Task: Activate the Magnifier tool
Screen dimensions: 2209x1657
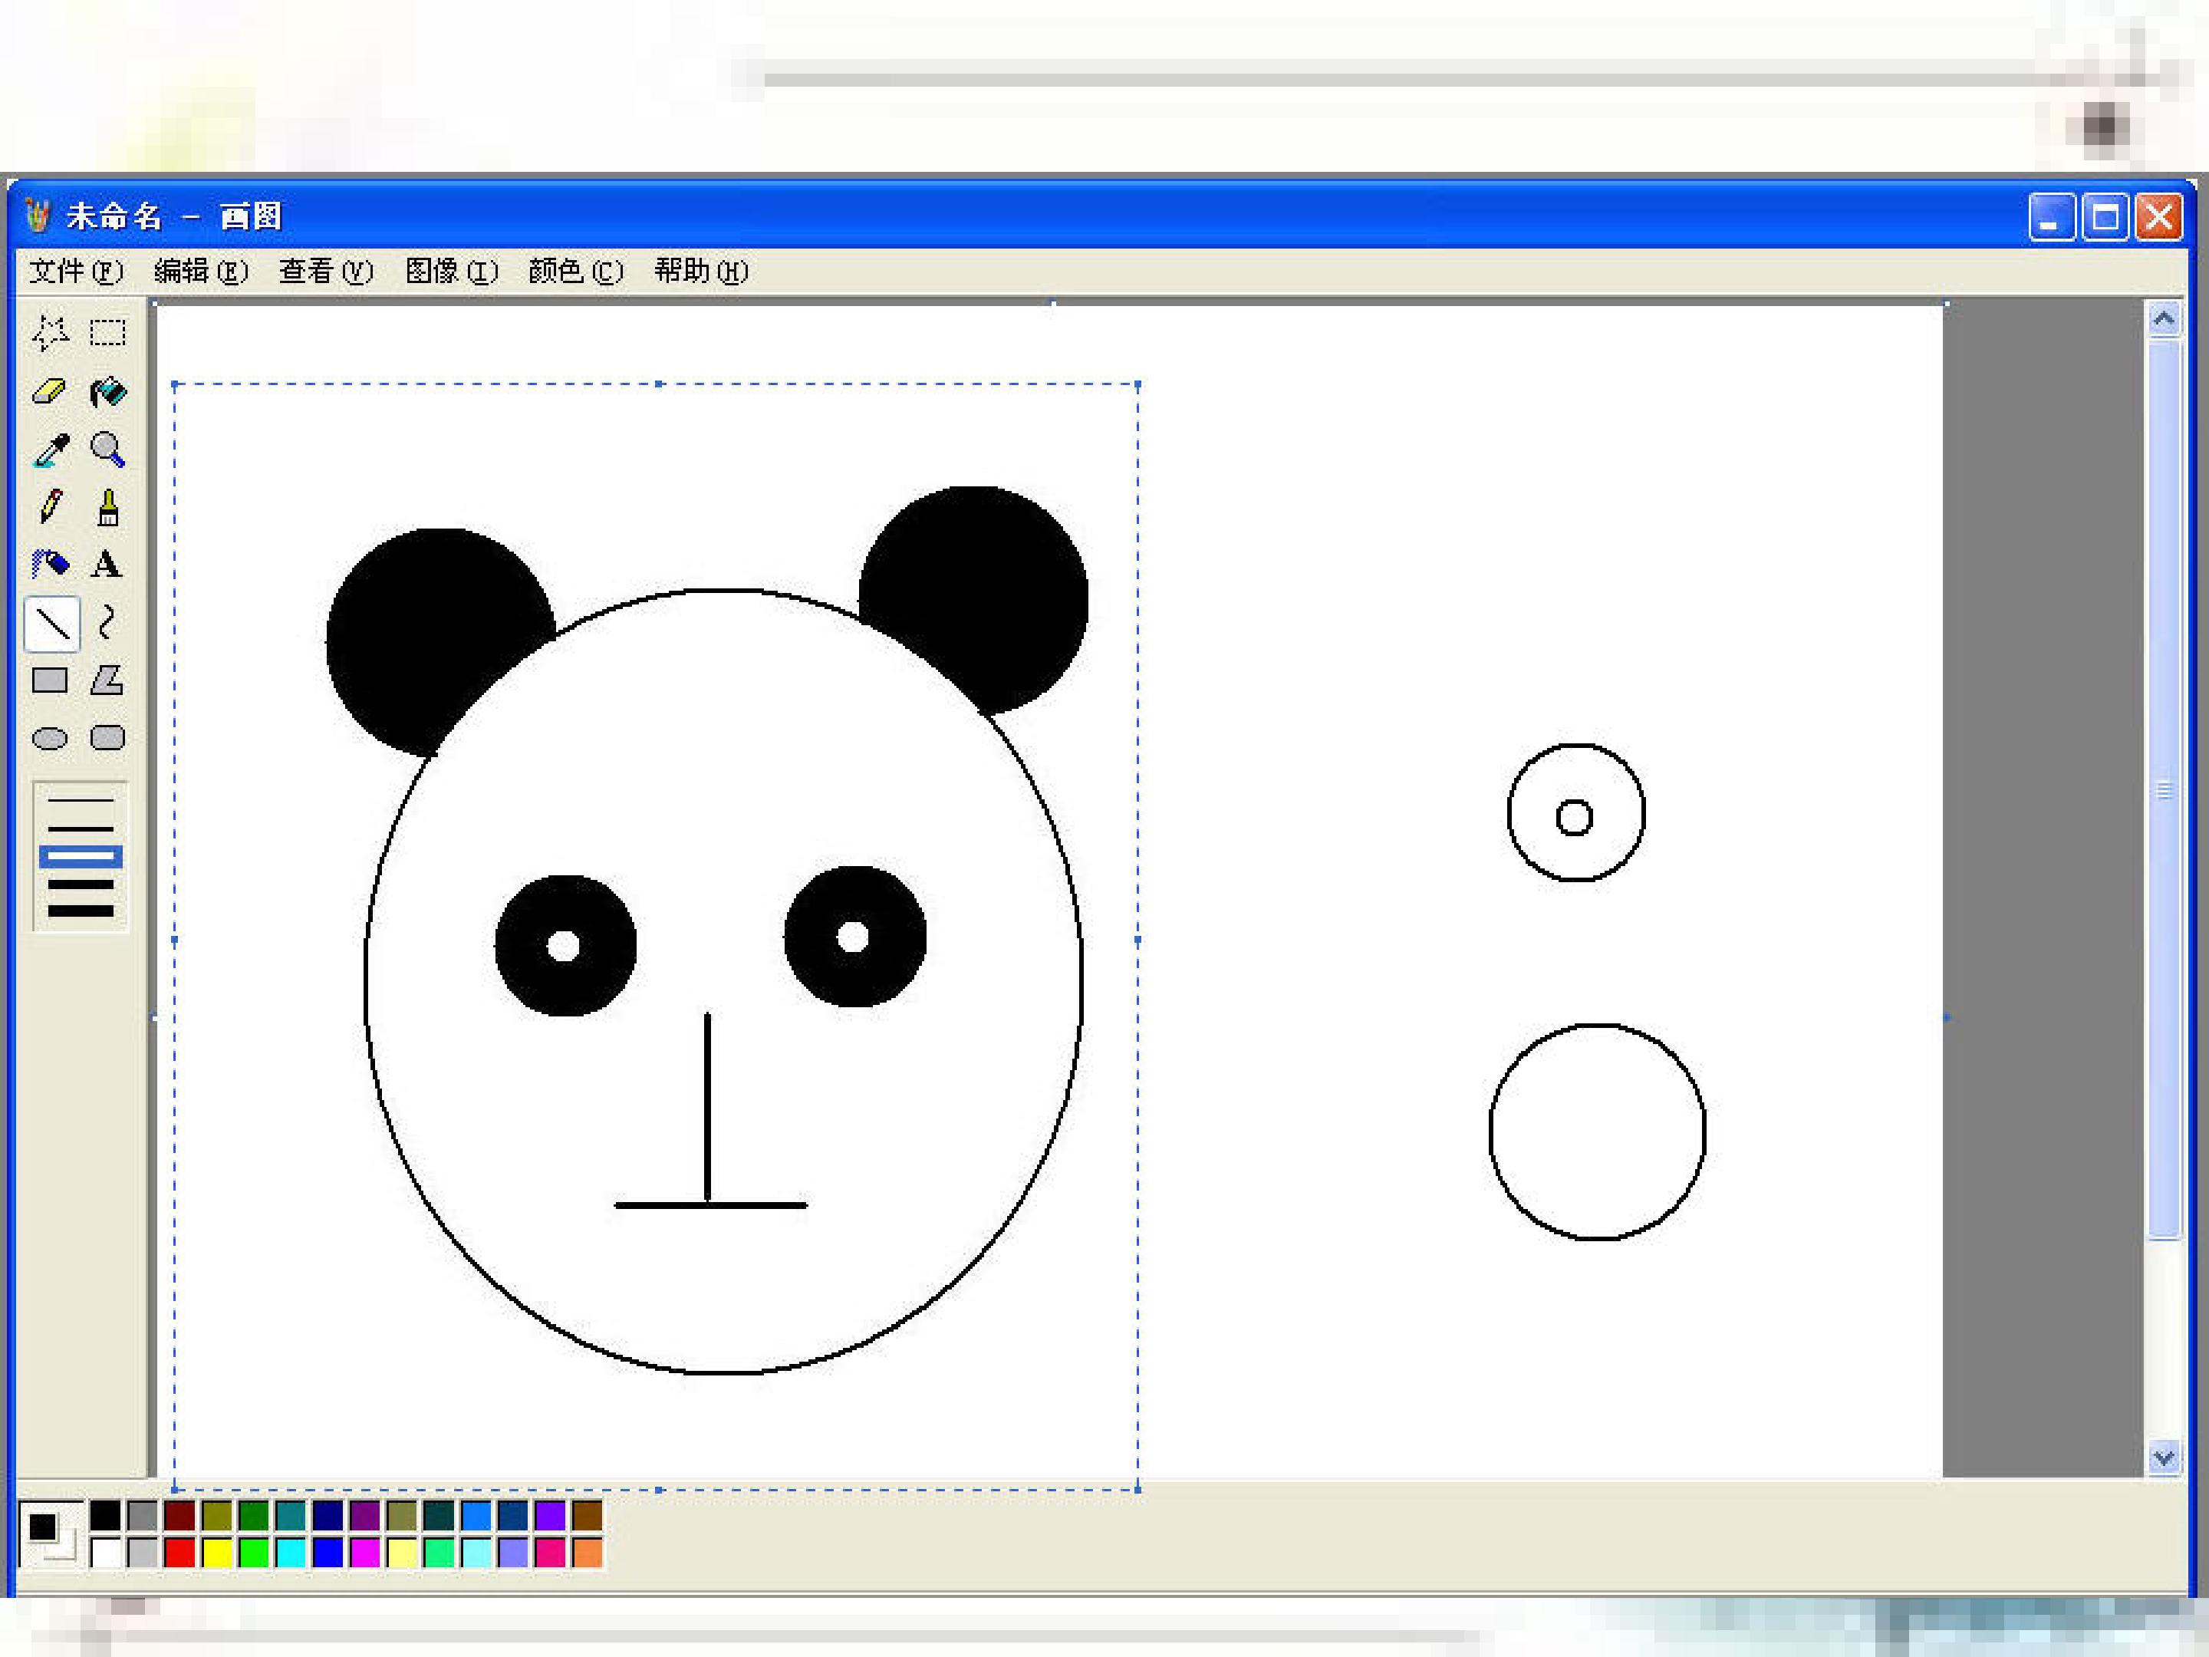Action: 108,450
